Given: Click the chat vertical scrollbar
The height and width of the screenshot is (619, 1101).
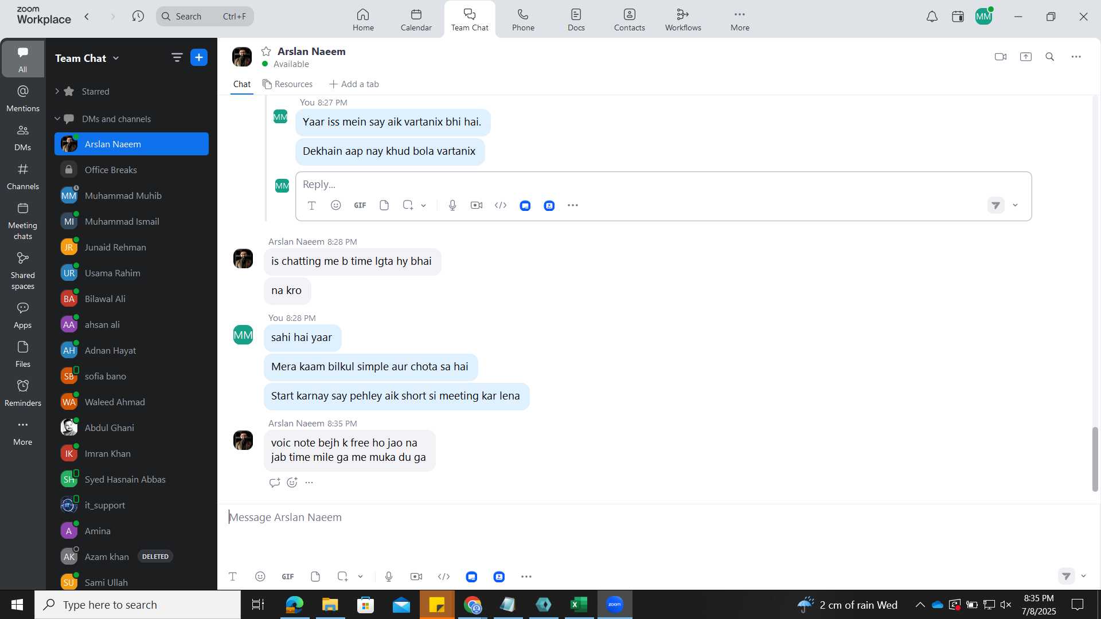Looking at the screenshot, I should (x=1095, y=459).
